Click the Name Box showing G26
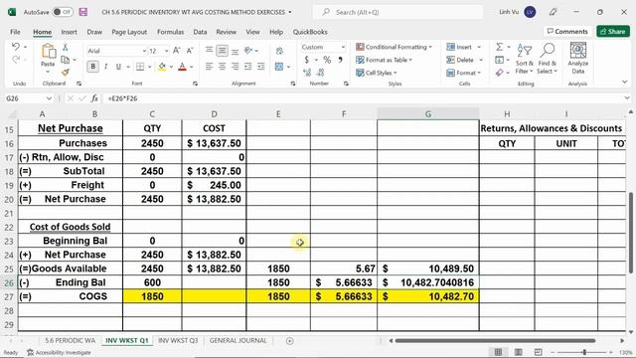The width and height of the screenshot is (636, 358). [x=29, y=98]
